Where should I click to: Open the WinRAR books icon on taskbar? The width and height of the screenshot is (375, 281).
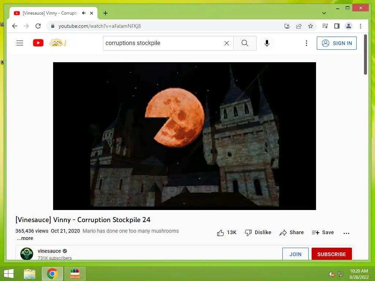coord(75,274)
